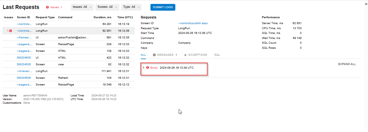The image size is (368, 132).
Task: Click the Submit Logs button
Action: pyautogui.click(x=163, y=7)
